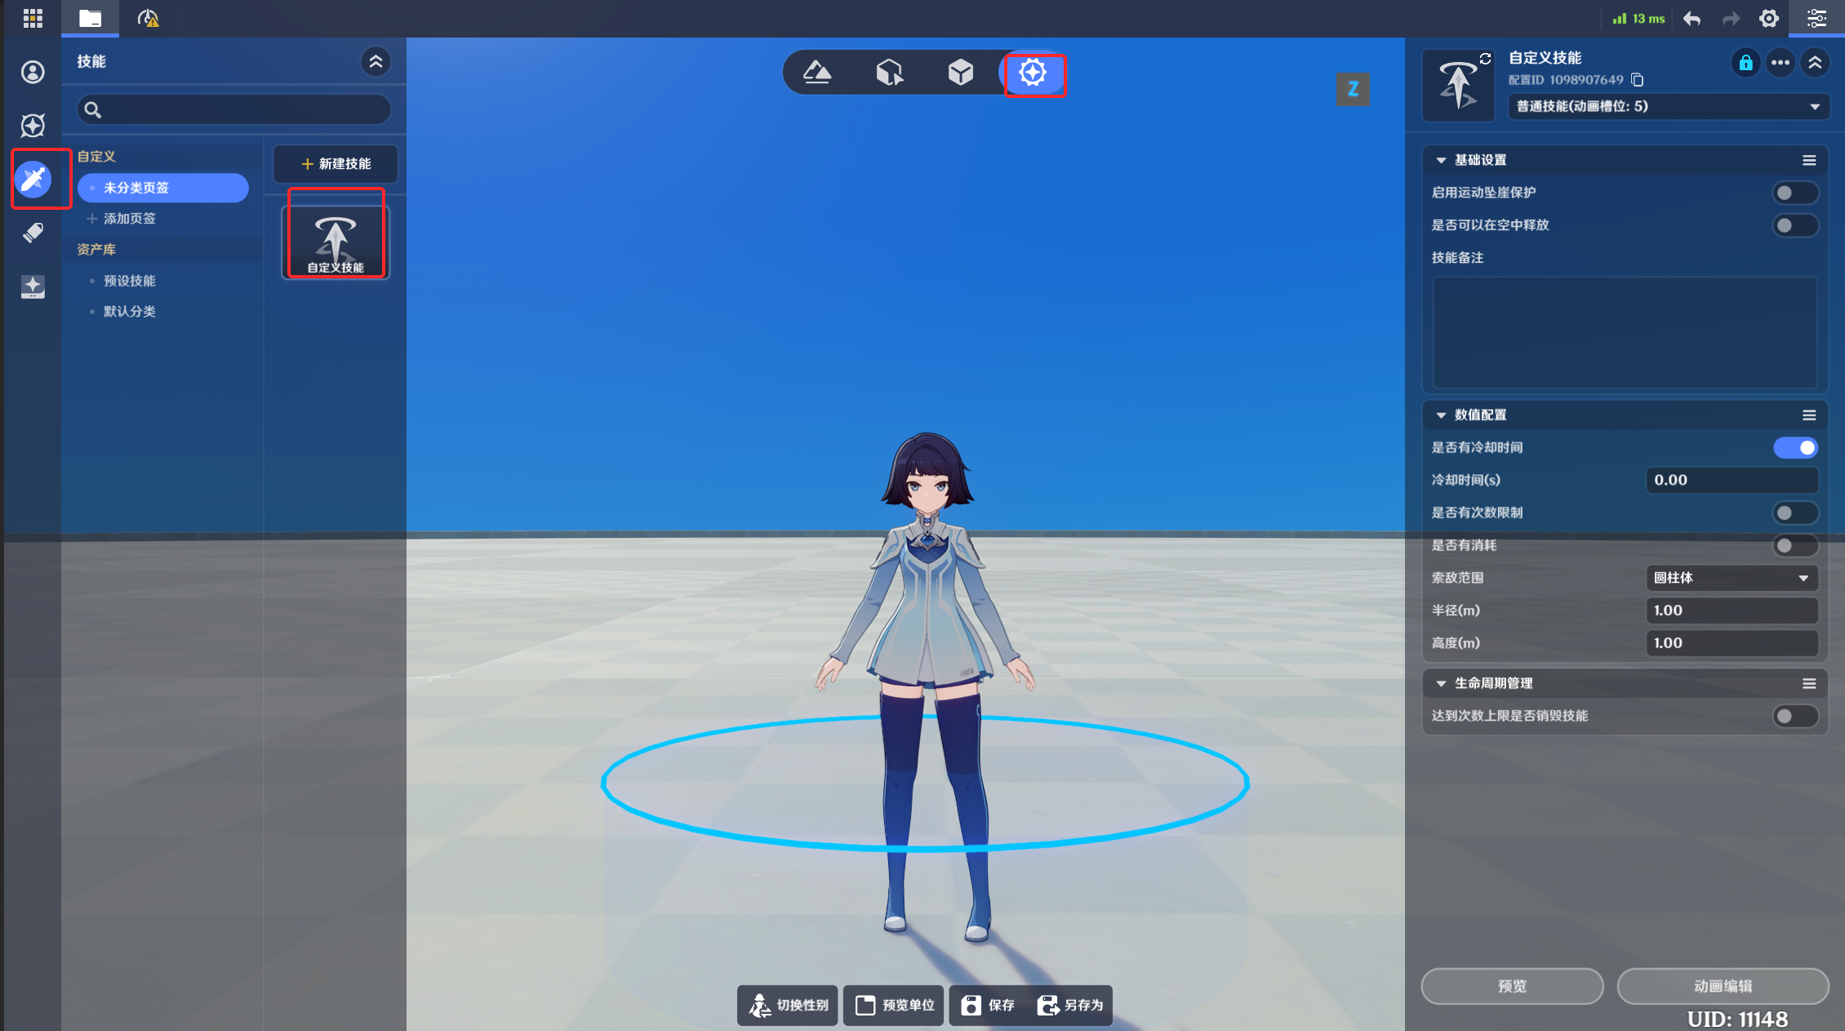The height and width of the screenshot is (1031, 1845).
Task: Switch to the folder tab at top
Action: tap(91, 18)
